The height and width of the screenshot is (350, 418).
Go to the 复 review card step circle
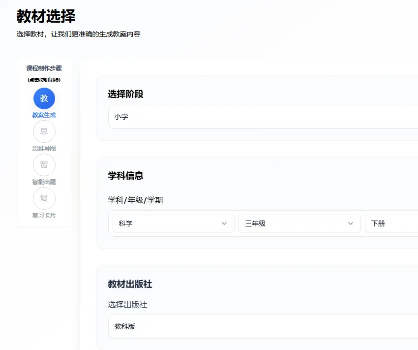(x=44, y=198)
